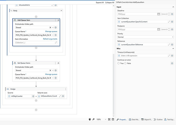
Task: Switch to the Test Explorer tab
Action: 169,119
